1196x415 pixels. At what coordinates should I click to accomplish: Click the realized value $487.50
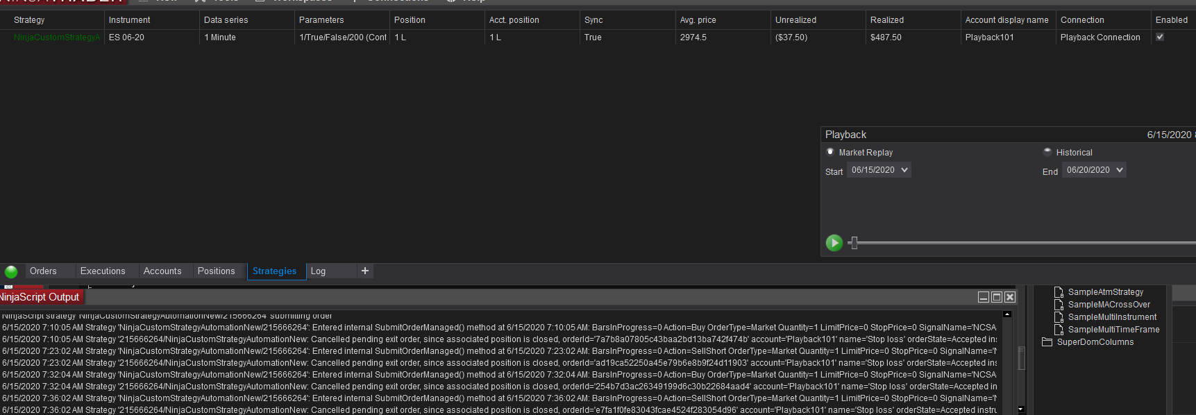point(886,37)
